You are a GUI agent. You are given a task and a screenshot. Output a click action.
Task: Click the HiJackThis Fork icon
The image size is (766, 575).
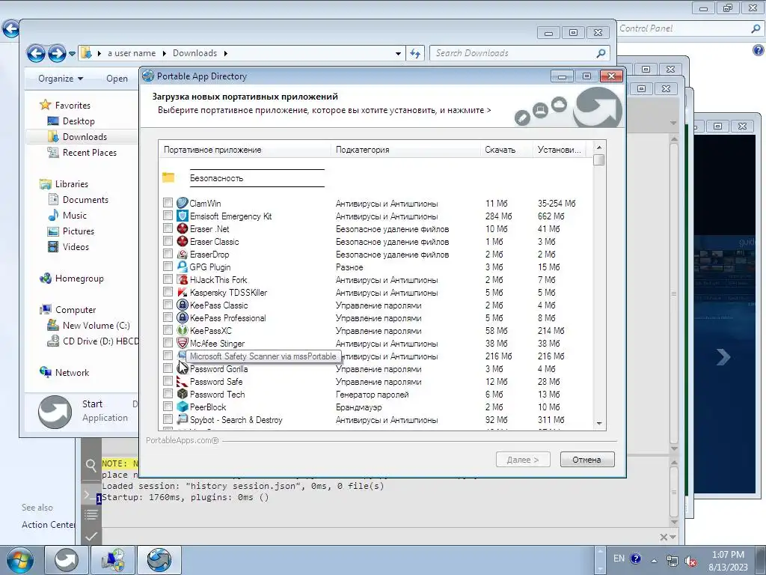coord(183,279)
